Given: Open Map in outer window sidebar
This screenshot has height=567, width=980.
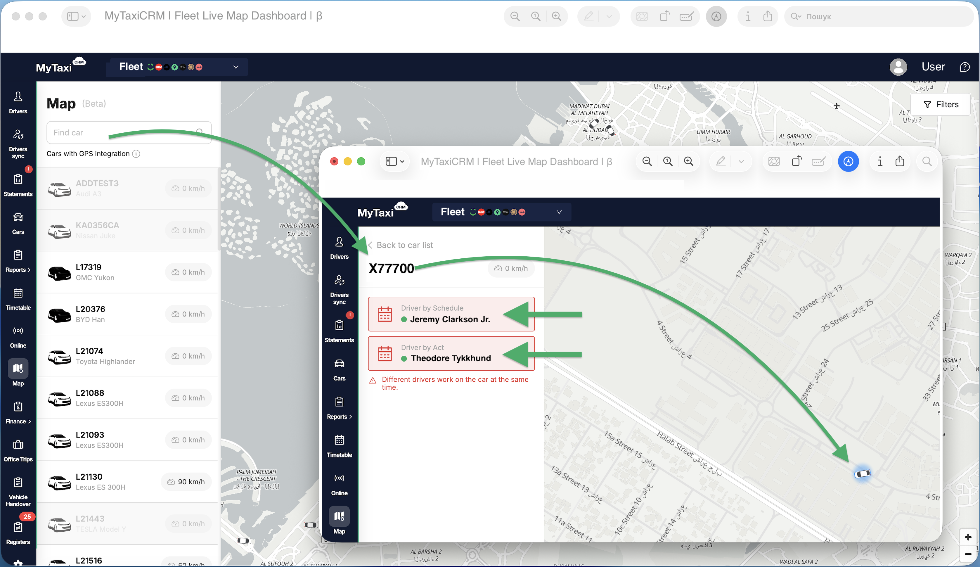Looking at the screenshot, I should [18, 373].
